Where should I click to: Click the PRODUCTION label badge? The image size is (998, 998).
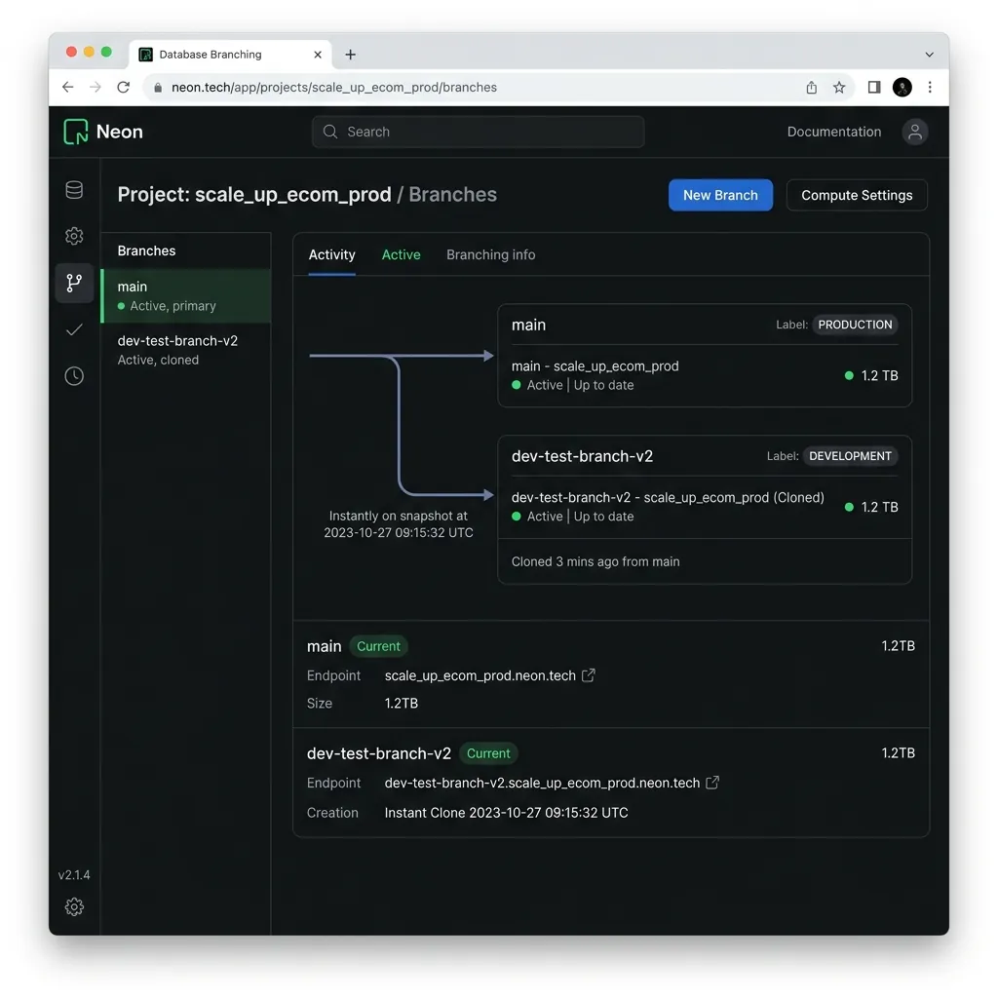click(x=855, y=325)
